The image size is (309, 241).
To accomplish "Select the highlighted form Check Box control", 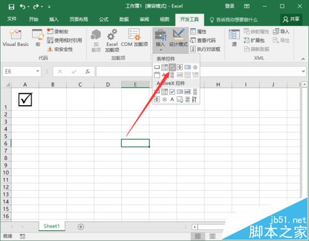I will (172, 67).
